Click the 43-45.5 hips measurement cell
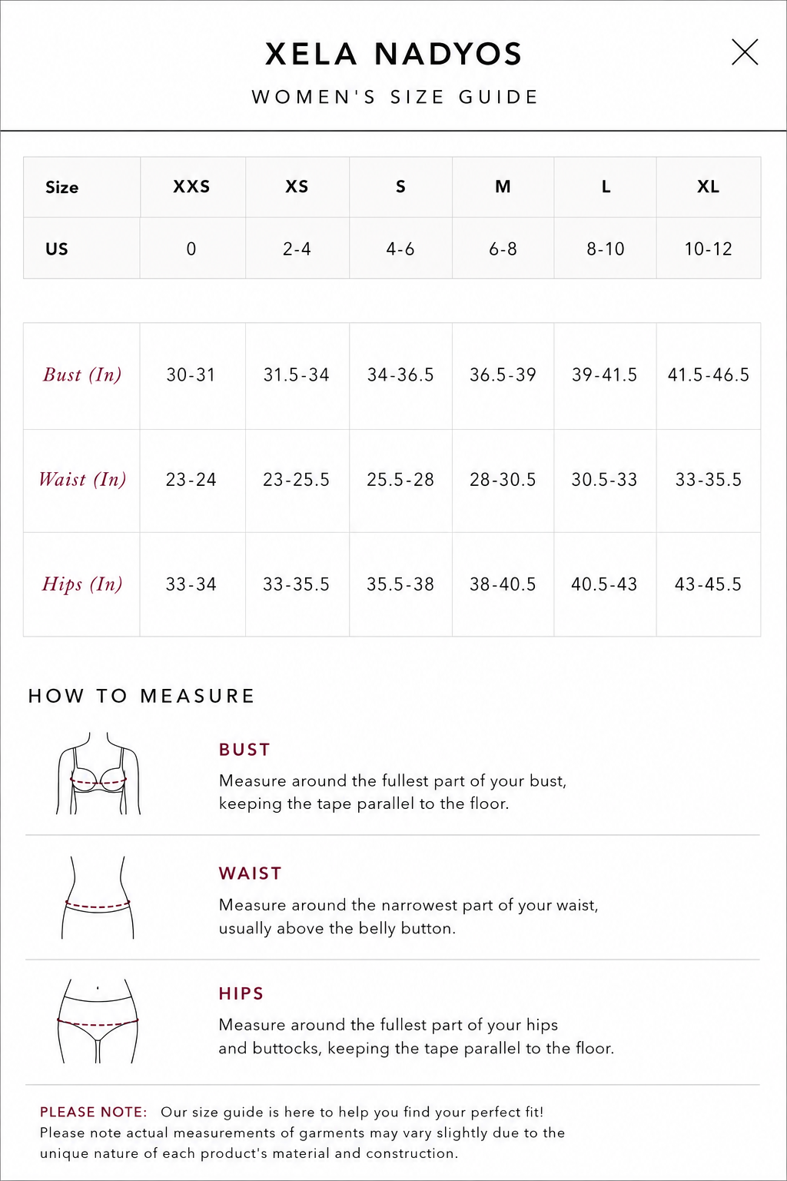This screenshot has height=1181, width=787. [708, 584]
